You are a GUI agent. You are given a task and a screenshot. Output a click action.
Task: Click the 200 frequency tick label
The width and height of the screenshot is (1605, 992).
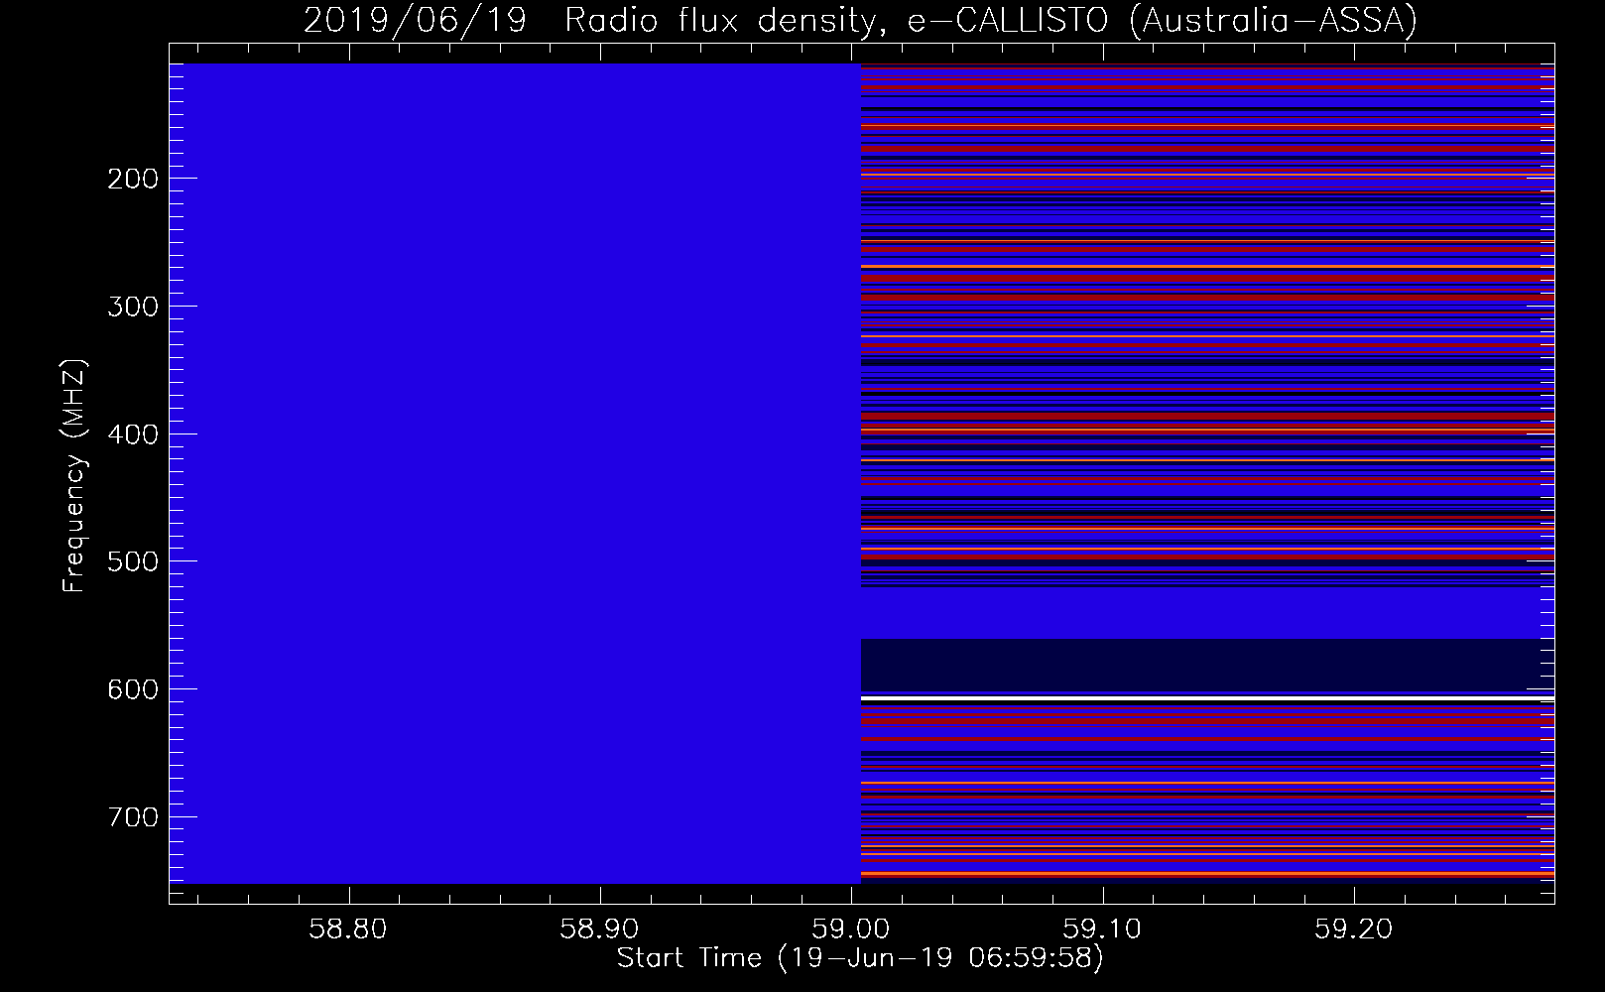tap(133, 179)
